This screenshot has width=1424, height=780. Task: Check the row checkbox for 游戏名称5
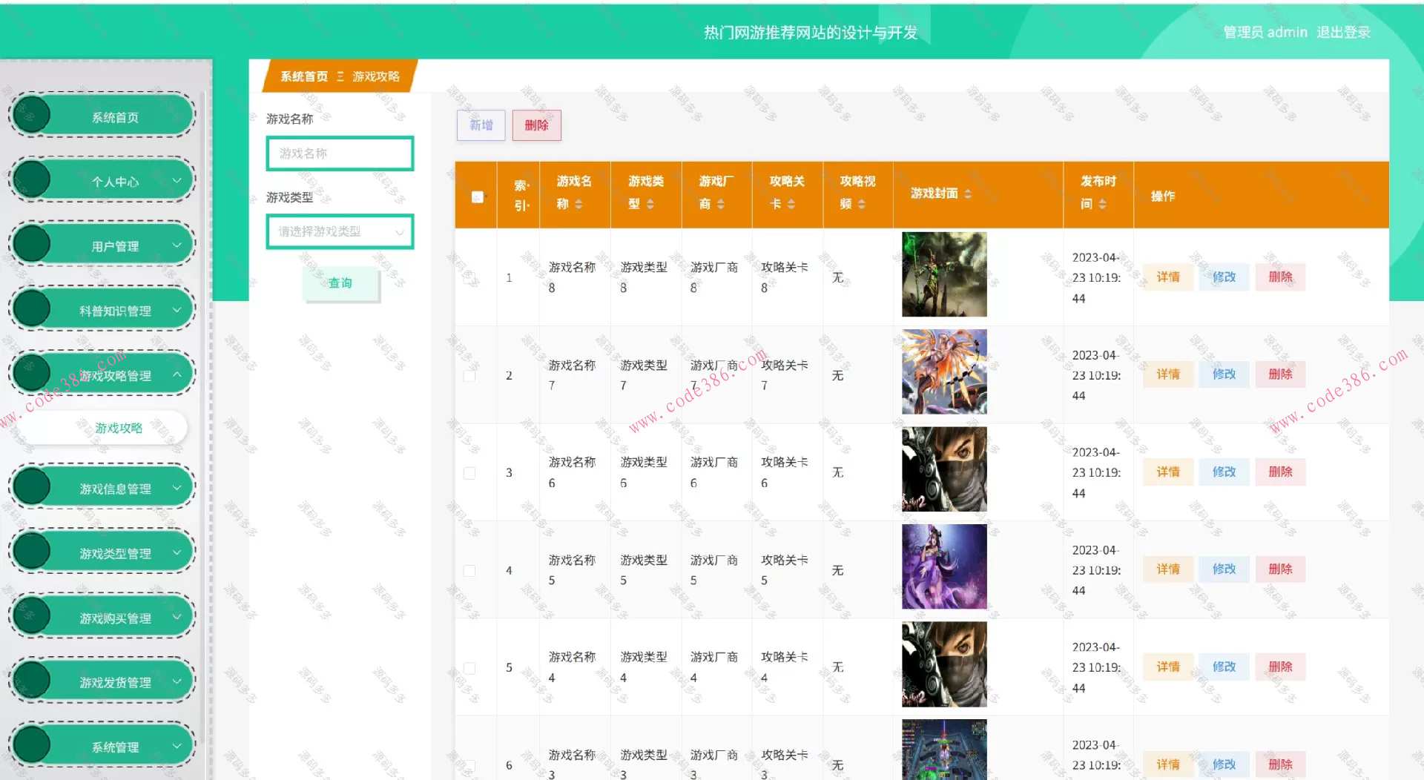pyautogui.click(x=469, y=571)
